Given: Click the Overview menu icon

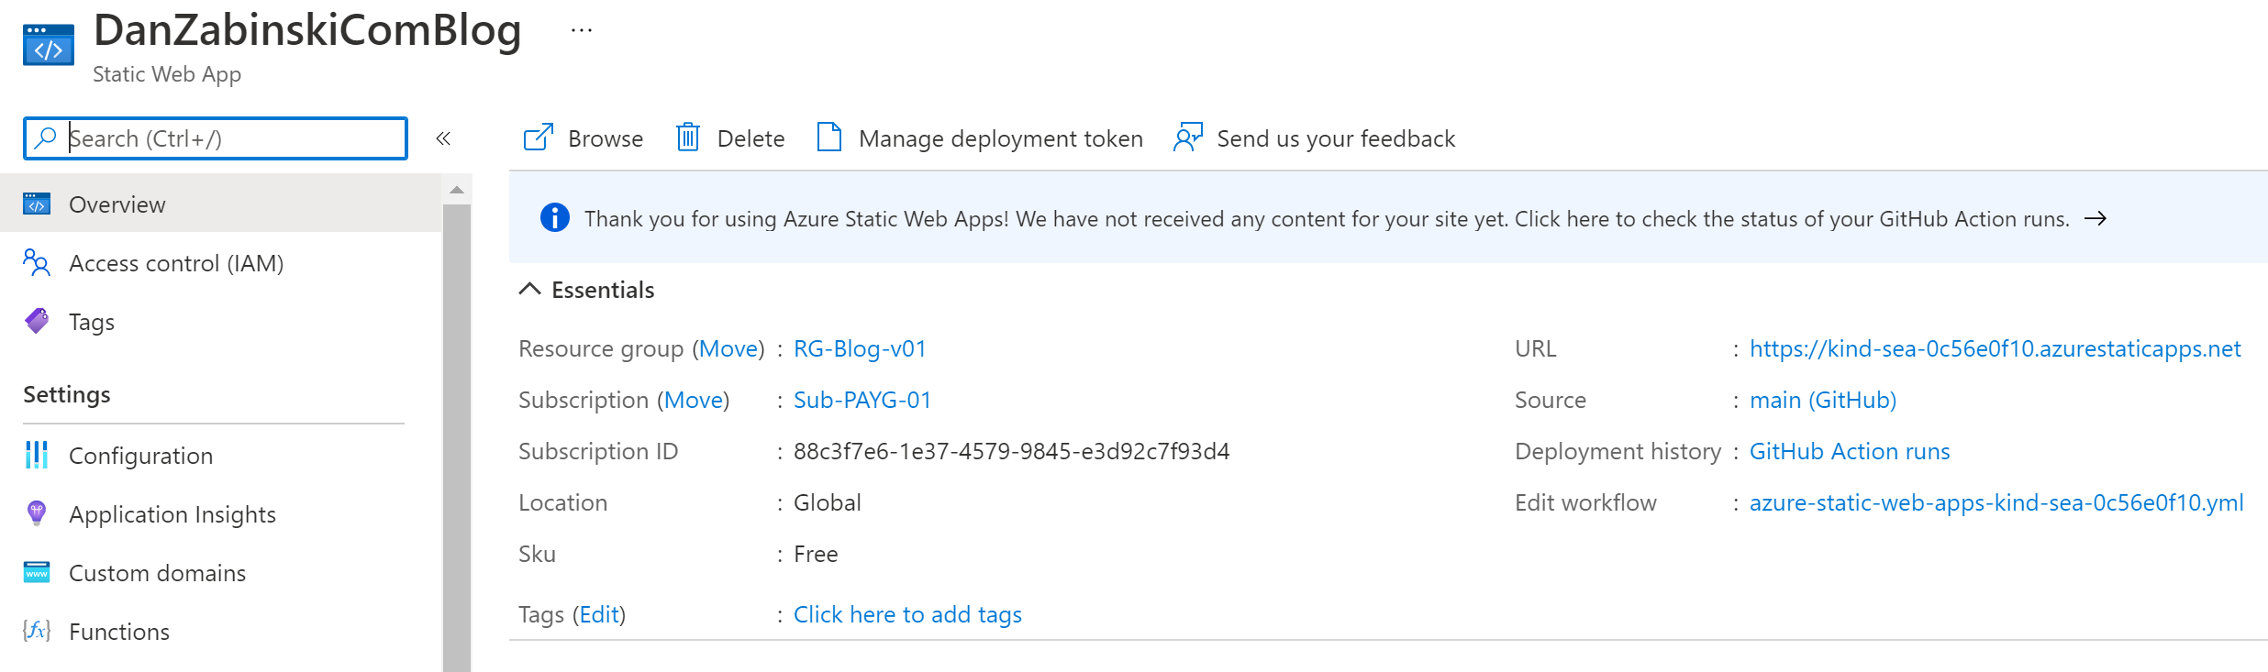Looking at the screenshot, I should coord(37,204).
